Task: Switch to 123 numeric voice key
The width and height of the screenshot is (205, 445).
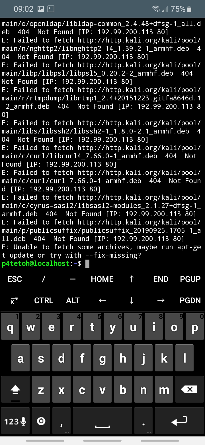Action: [x=15, y=421]
